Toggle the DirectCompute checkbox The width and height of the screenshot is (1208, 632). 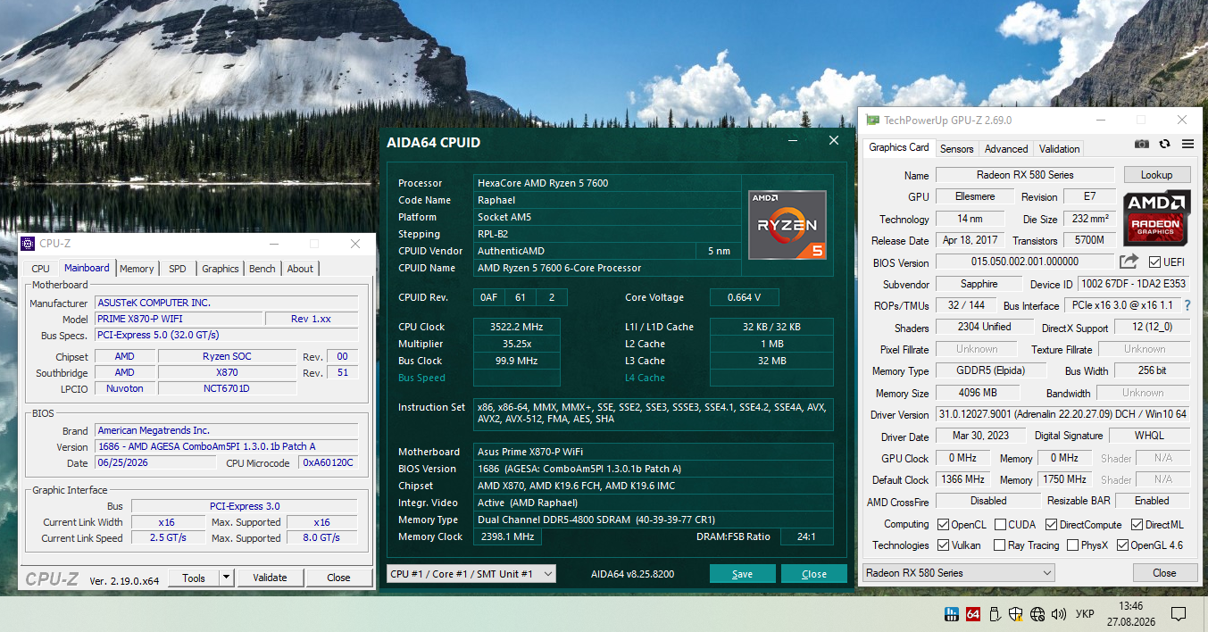tap(1051, 525)
